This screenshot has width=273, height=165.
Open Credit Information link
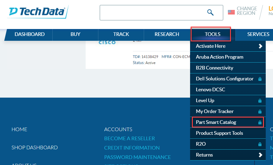132,148
